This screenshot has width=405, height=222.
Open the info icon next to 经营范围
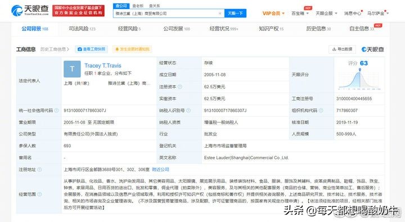tap(39, 194)
